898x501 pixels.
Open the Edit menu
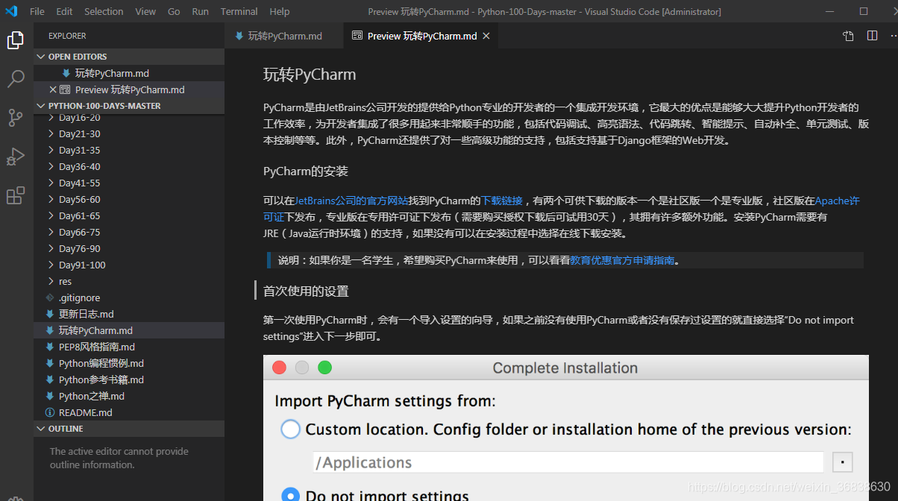(x=64, y=11)
